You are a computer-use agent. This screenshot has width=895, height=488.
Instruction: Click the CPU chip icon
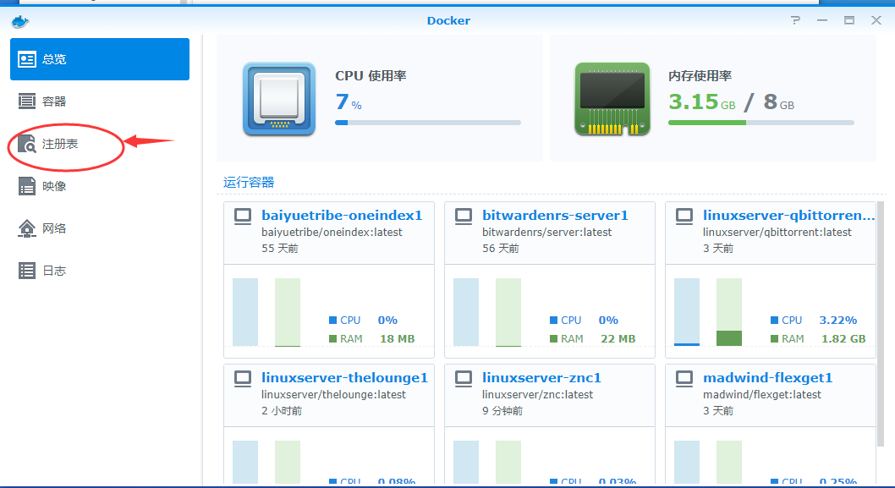coord(279,99)
